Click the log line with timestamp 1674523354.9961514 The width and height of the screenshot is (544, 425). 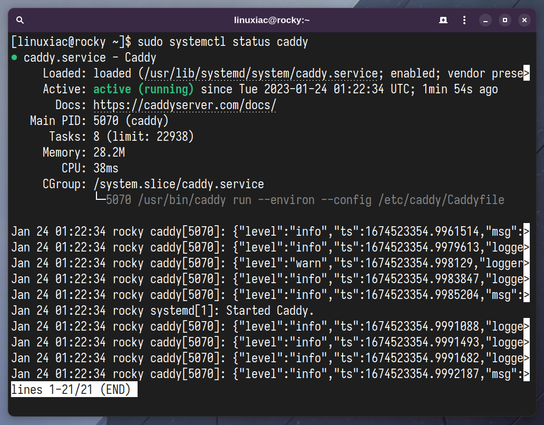point(270,231)
